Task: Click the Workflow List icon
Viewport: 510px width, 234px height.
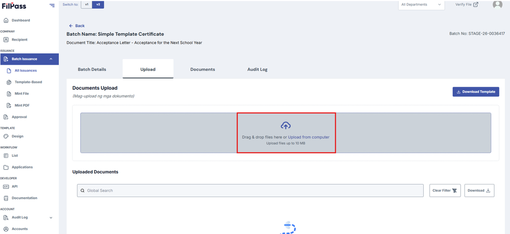Action: (x=6, y=156)
